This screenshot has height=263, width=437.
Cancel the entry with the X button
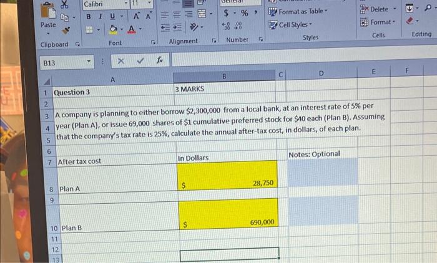point(121,60)
